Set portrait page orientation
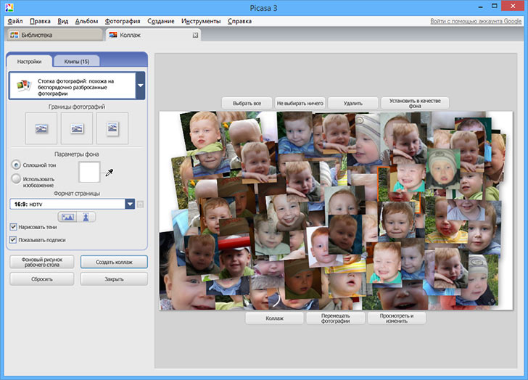 click(x=86, y=217)
